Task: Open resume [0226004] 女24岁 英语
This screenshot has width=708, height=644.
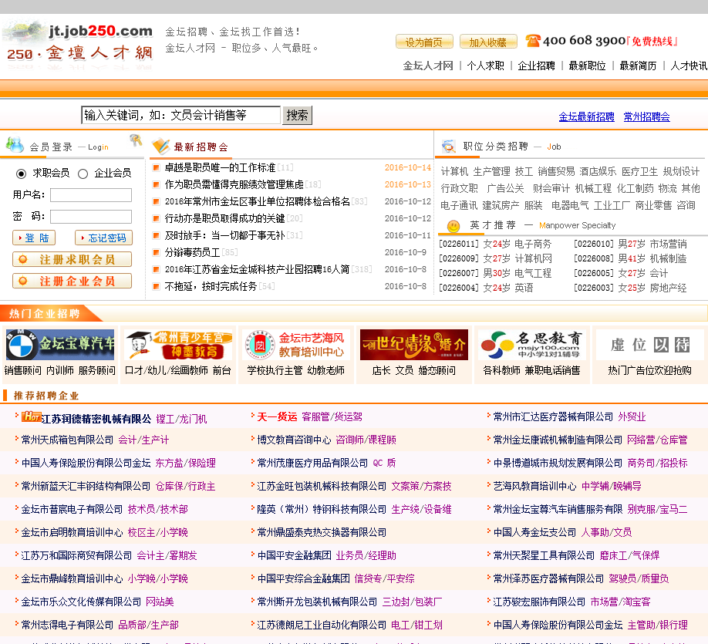Action: [x=487, y=288]
